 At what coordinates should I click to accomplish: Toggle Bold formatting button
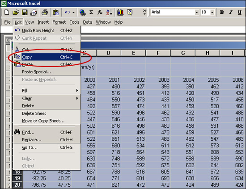222,12
